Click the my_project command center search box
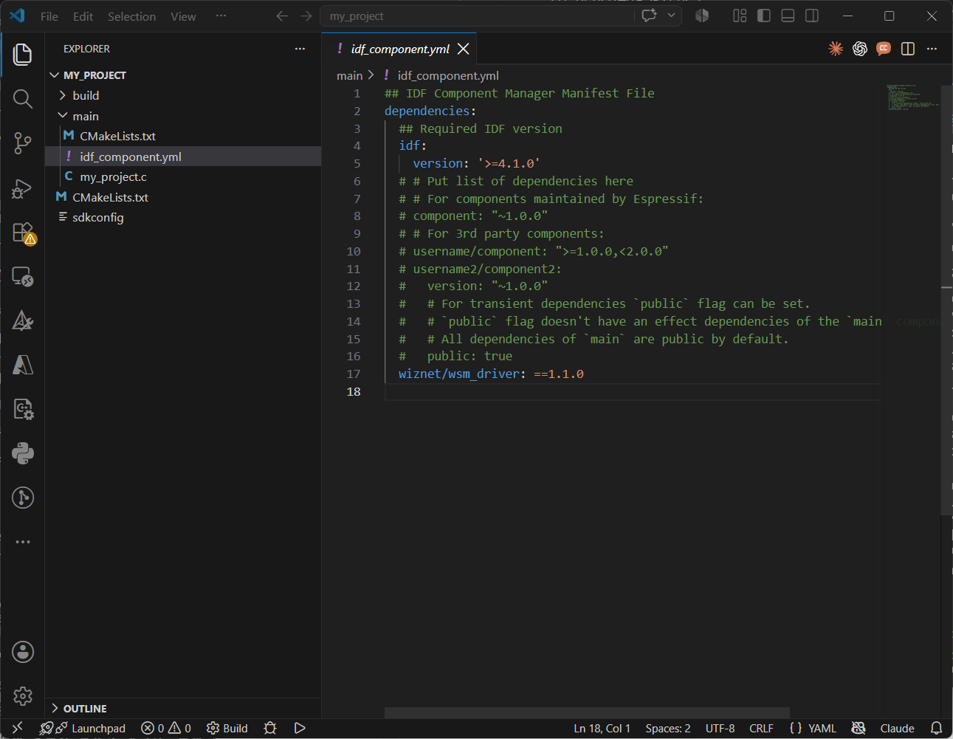Image resolution: width=953 pixels, height=739 pixels. (x=477, y=16)
